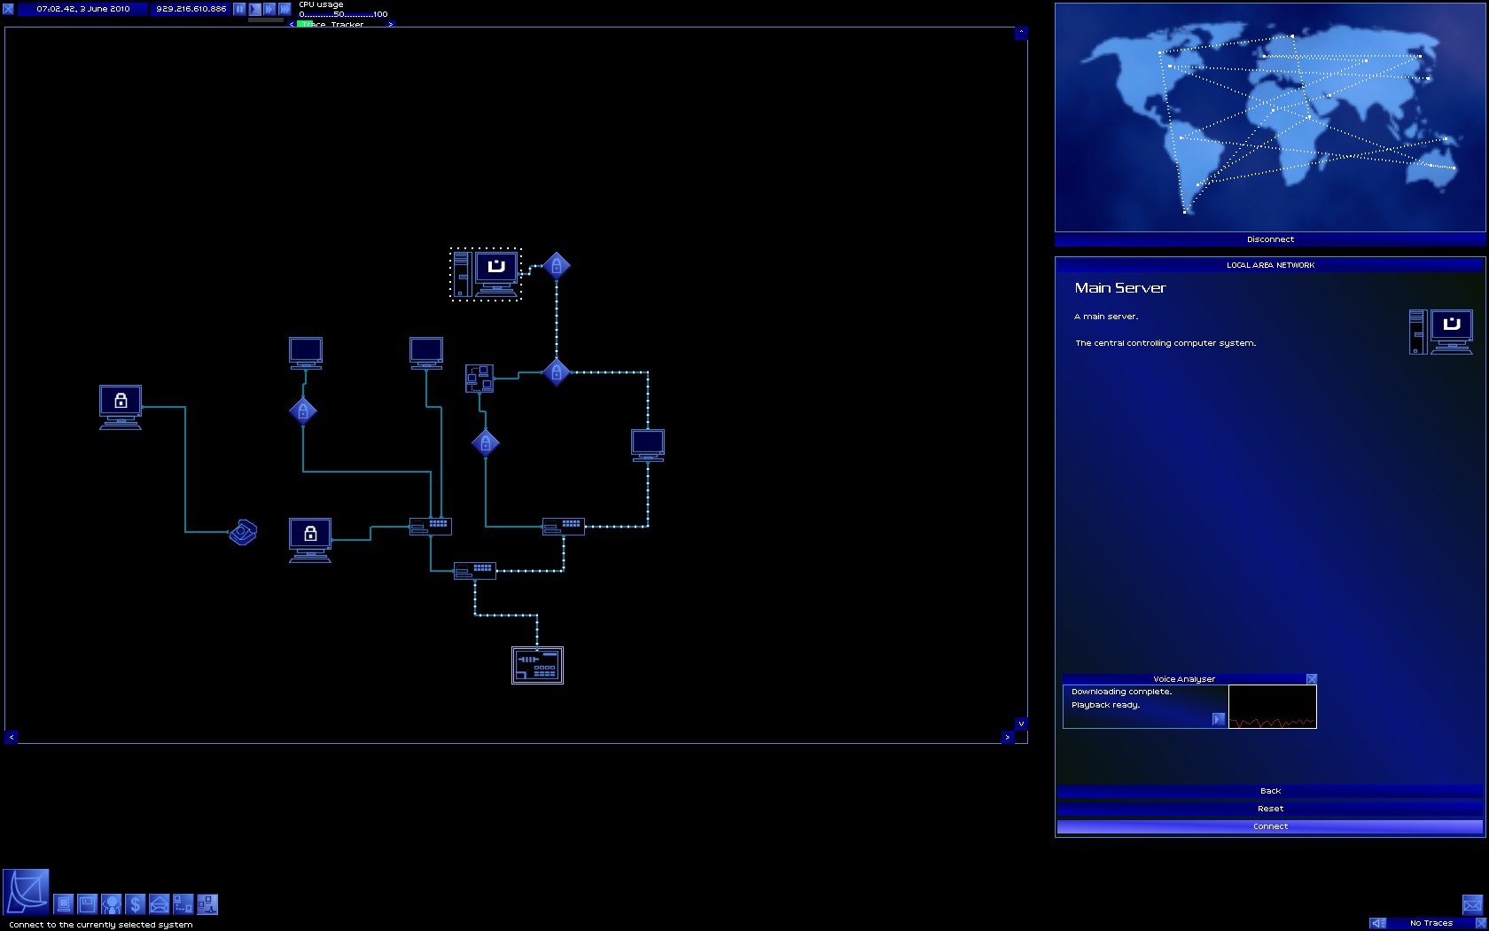Toggle the LAN view toolbar icon
The height and width of the screenshot is (931, 1489).
[207, 904]
